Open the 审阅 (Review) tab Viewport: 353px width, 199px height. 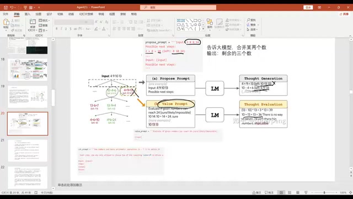(101, 14)
